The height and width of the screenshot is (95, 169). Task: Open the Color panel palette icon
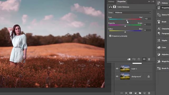(159, 47)
